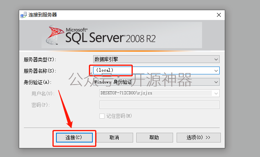Click the 密码(P) password field
The height and width of the screenshot is (157, 260).
click(159, 105)
